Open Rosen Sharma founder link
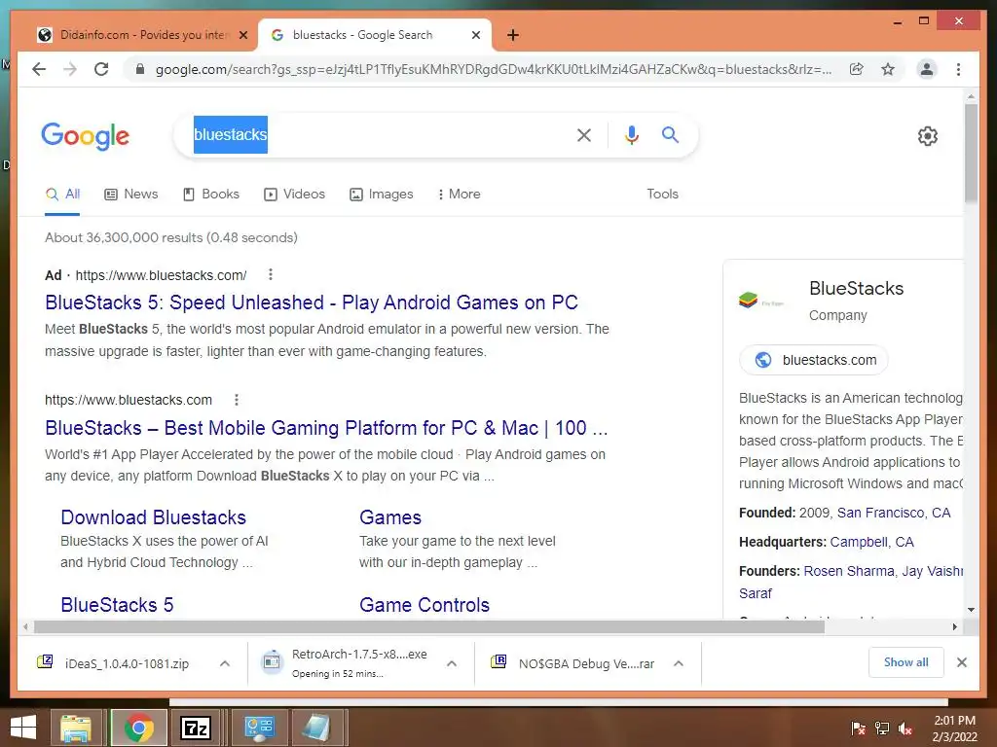 coord(849,571)
